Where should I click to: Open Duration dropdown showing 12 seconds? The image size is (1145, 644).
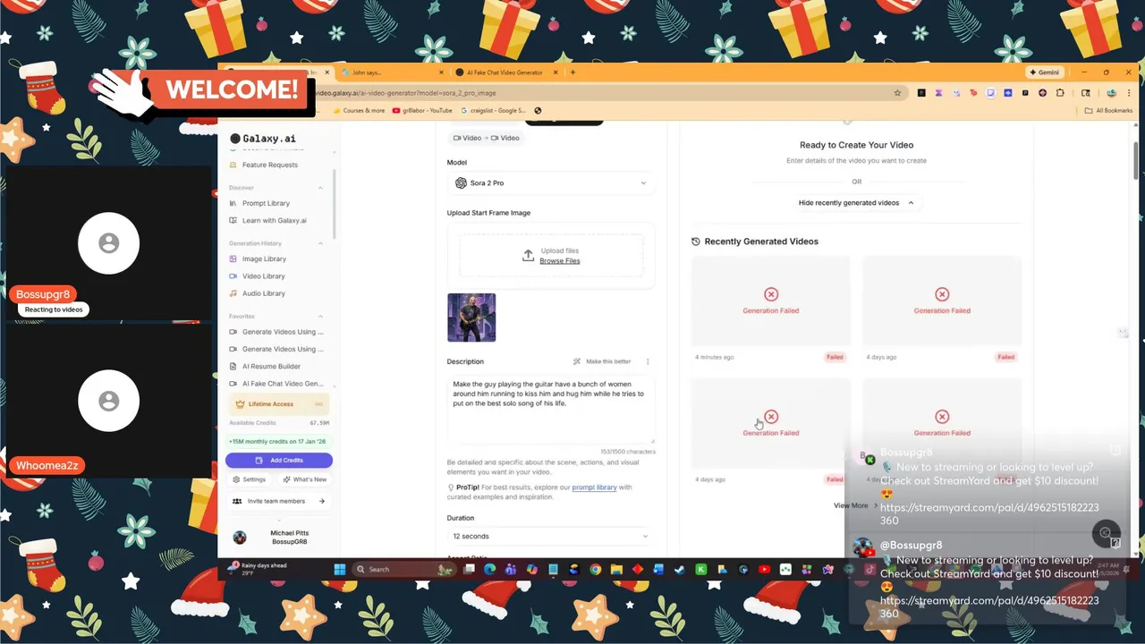pyautogui.click(x=550, y=536)
